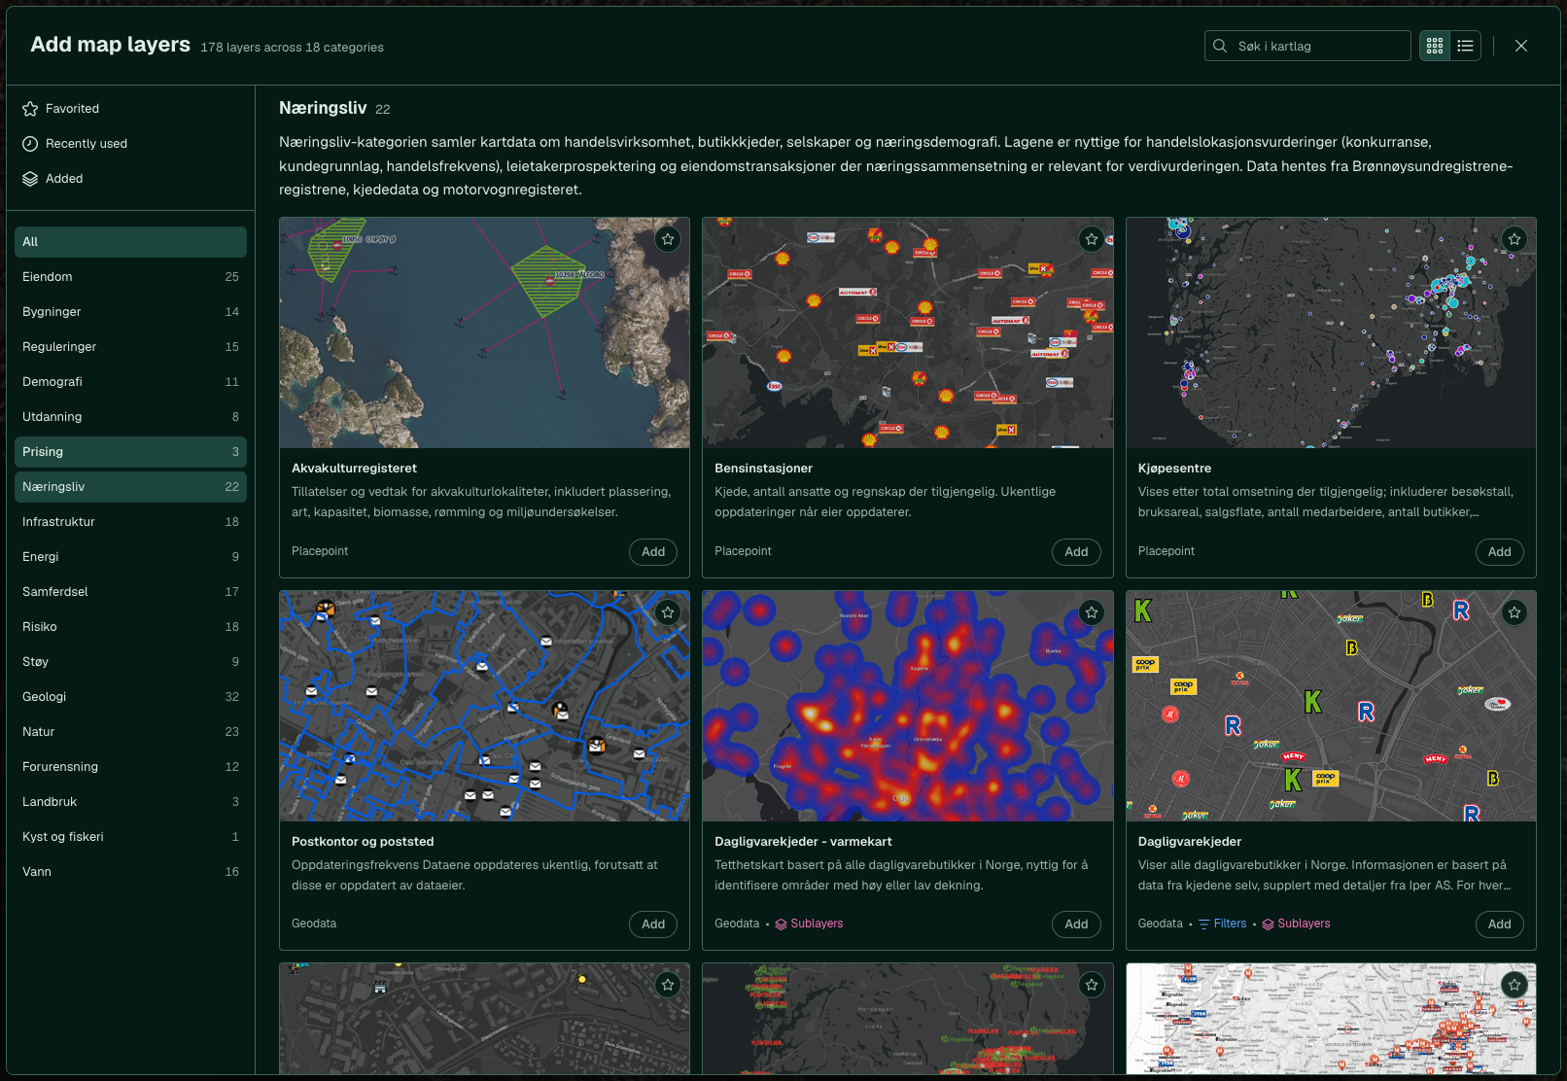Click the Postkontor og poststed title
The width and height of the screenshot is (1567, 1081).
(363, 842)
